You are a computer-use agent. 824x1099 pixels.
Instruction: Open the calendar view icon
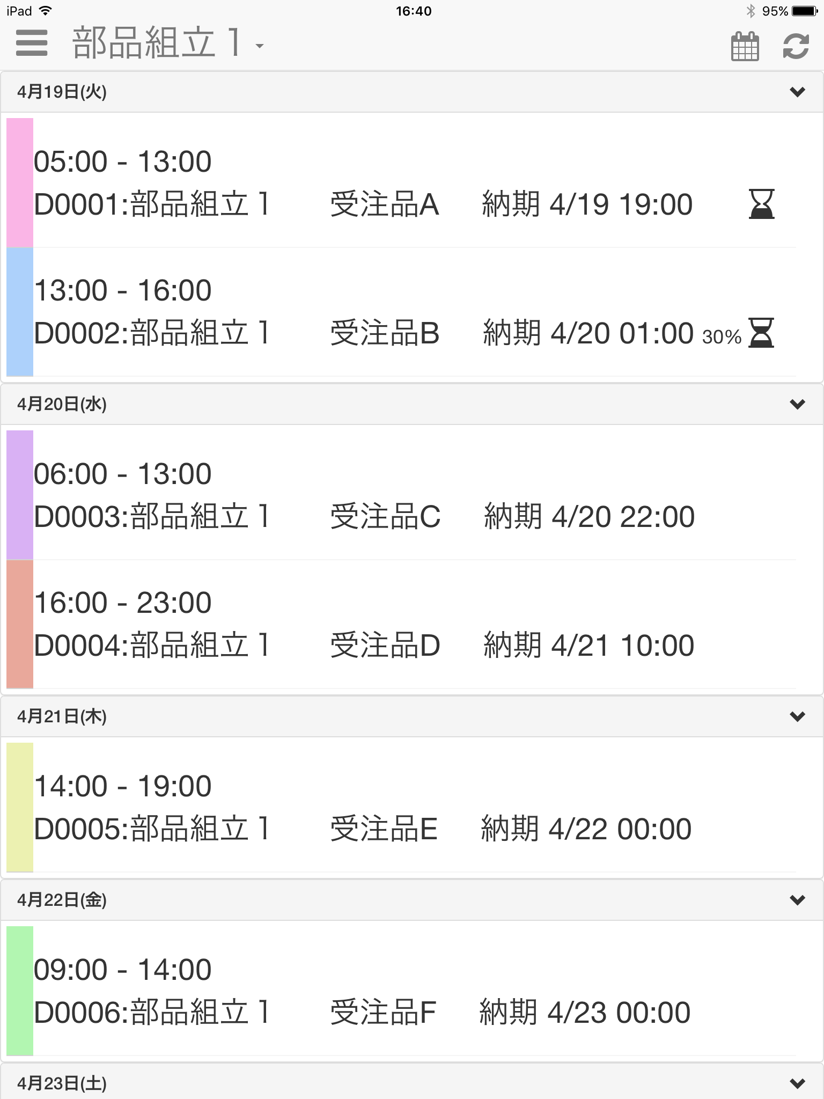click(x=745, y=46)
